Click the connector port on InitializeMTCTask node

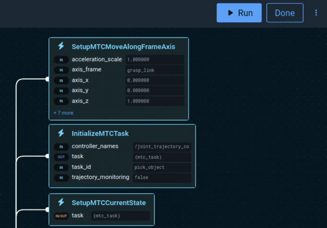point(47,156)
